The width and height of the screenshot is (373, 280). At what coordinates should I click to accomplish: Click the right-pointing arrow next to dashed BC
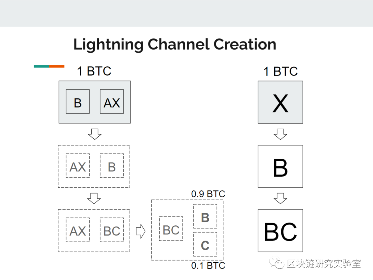[x=141, y=231]
